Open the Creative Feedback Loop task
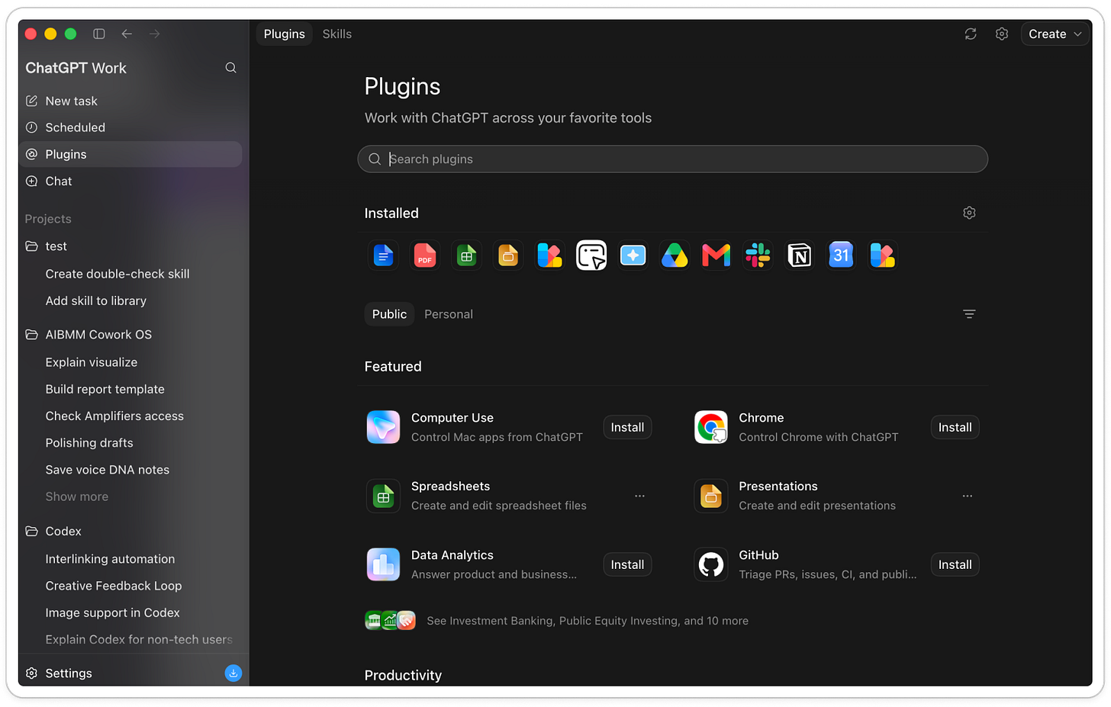Screen dimensions: 1111x707 114,586
